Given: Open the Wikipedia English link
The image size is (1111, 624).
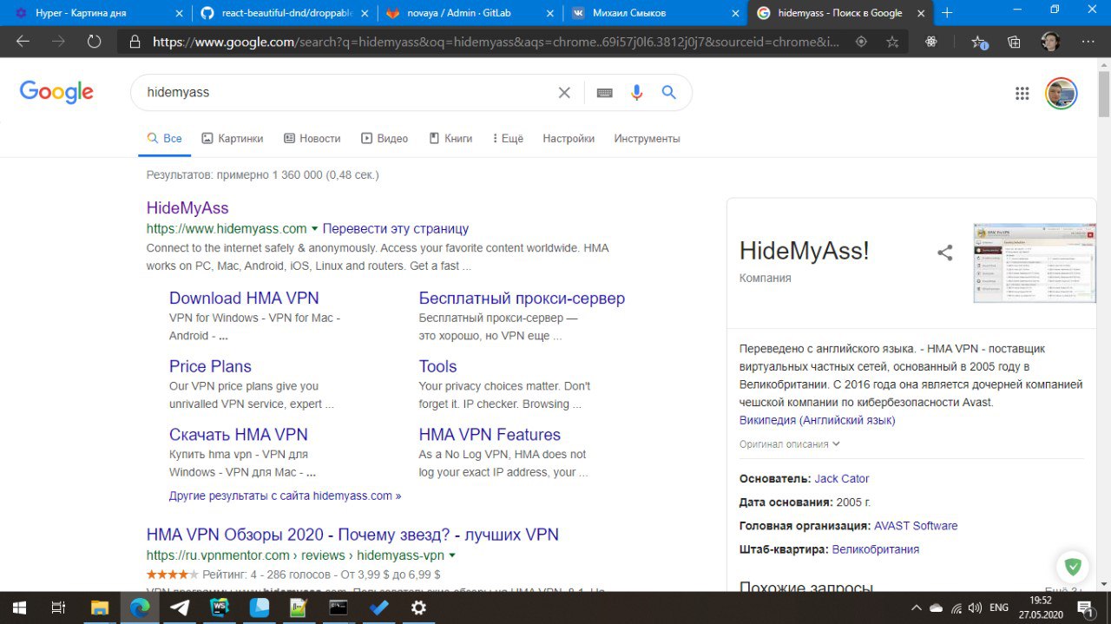Looking at the screenshot, I should click(817, 420).
